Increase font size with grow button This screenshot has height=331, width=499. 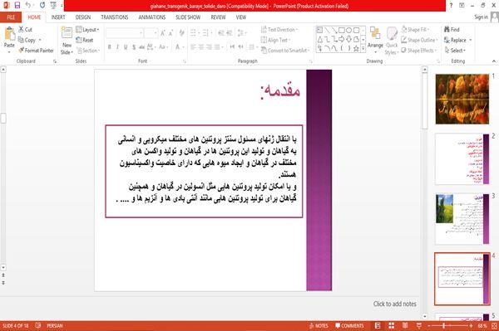(163, 32)
